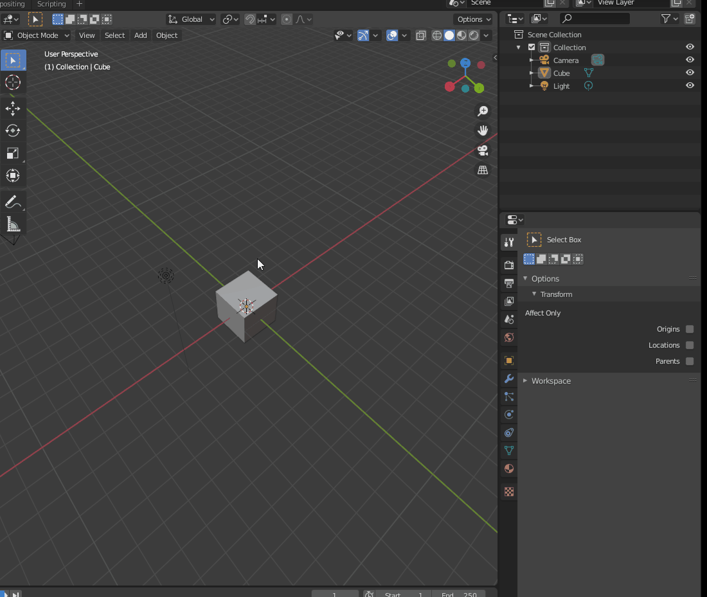Viewport: 707px width, 597px height.
Task: Select Light in the outliner
Action: 561,86
